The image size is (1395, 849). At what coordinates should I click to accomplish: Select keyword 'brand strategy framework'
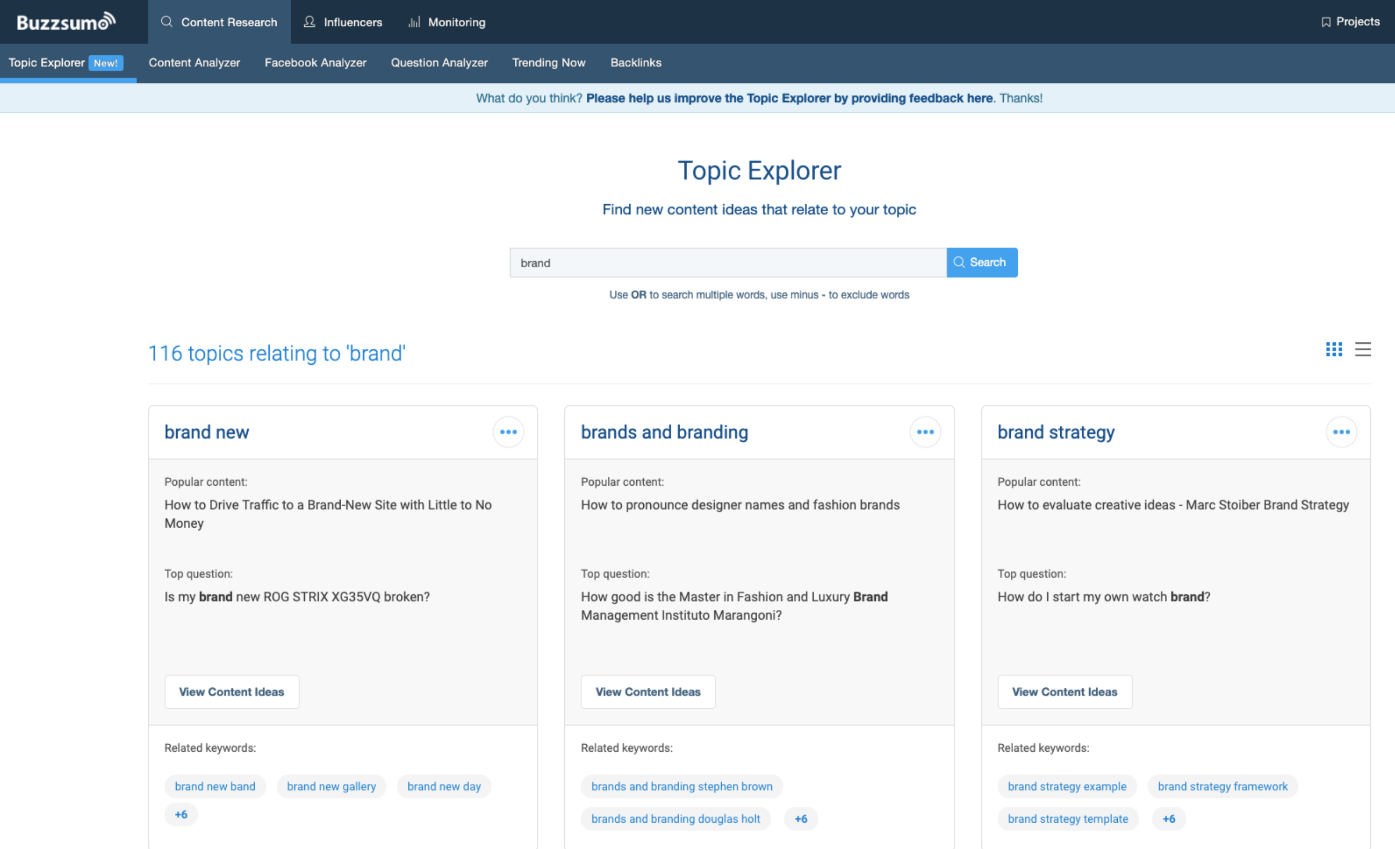point(1223,786)
